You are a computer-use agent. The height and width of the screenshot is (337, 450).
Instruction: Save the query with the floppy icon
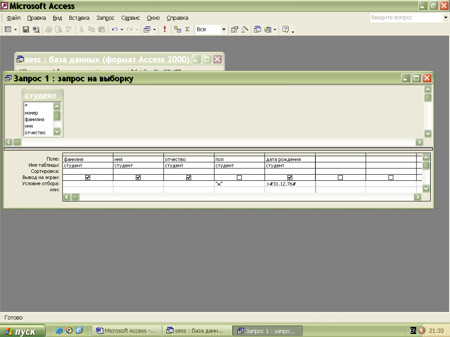click(26, 29)
